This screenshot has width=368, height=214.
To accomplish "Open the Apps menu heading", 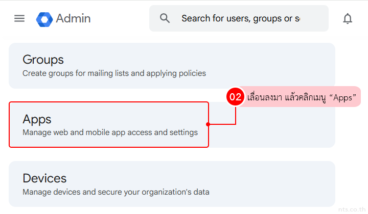I will pos(37,119).
